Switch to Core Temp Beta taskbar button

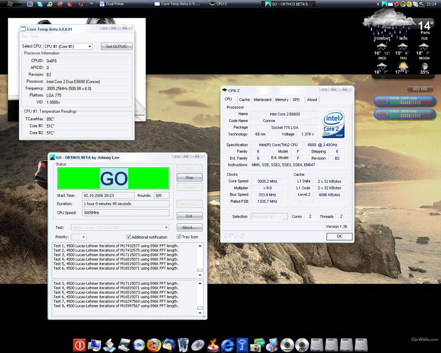click(180, 4)
